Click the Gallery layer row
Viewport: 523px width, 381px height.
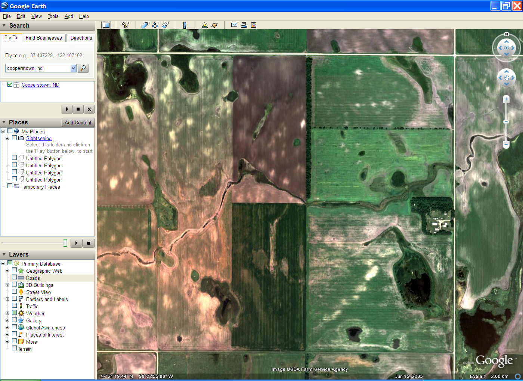coord(34,320)
